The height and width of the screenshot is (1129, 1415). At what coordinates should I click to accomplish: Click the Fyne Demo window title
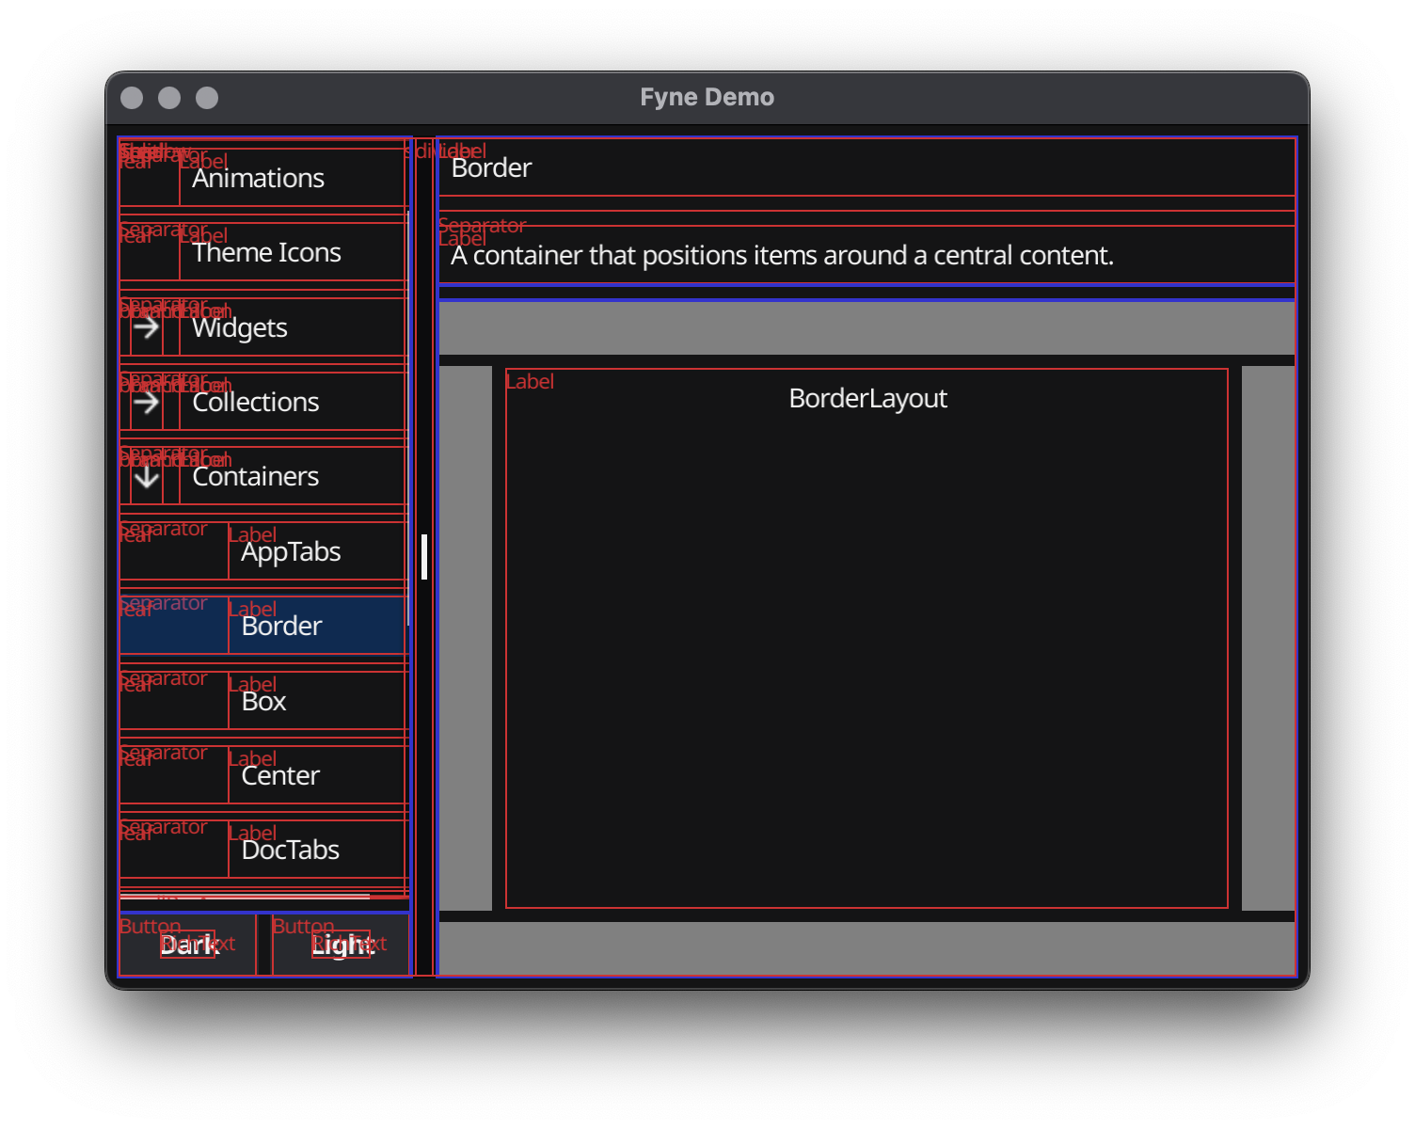707,97
